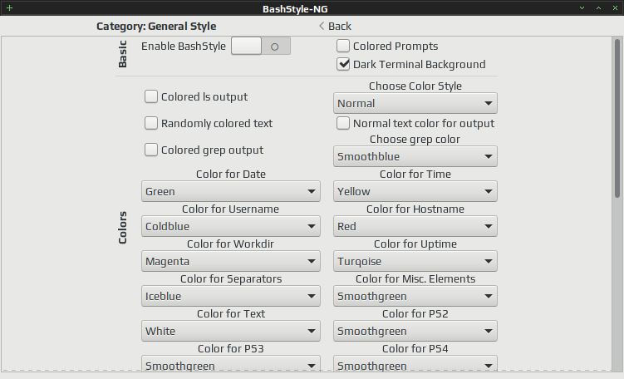Open Color for Date dropdown

[x=231, y=191]
